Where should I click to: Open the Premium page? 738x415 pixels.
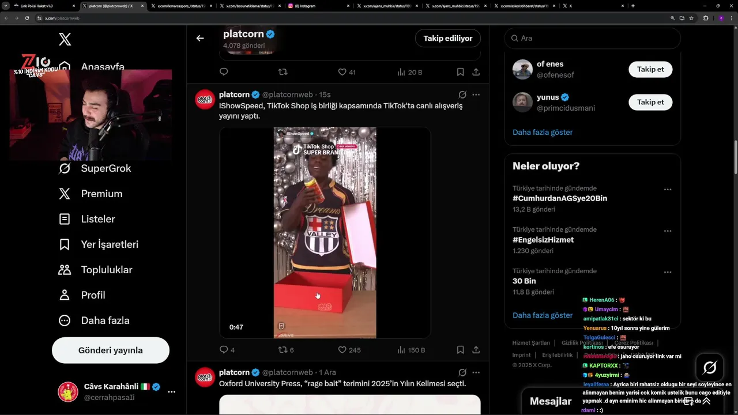tap(91, 194)
